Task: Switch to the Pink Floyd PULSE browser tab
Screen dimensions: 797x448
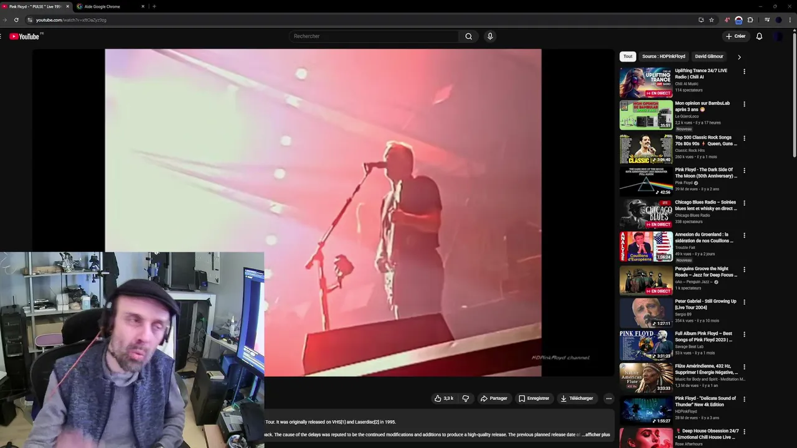Action: pos(35,6)
